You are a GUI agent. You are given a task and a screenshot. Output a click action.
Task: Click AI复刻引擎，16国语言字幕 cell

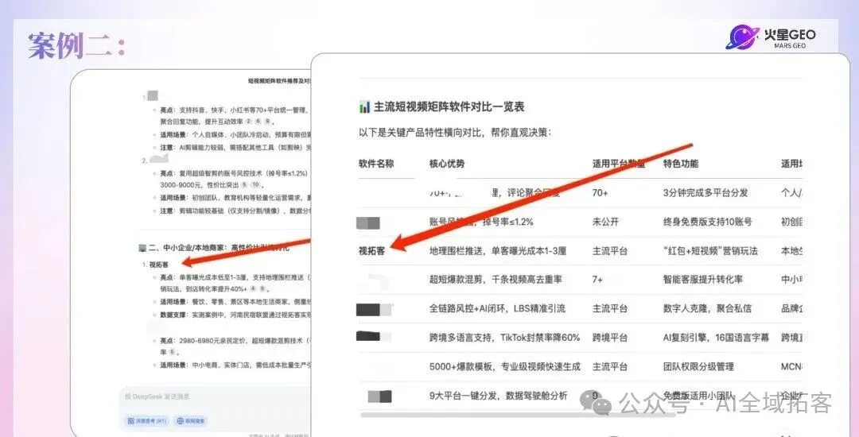(x=716, y=338)
